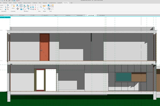The height and width of the screenshot is (106, 160).
Task: Open the Lumion ribbon tab
Action: (x=60, y=3)
